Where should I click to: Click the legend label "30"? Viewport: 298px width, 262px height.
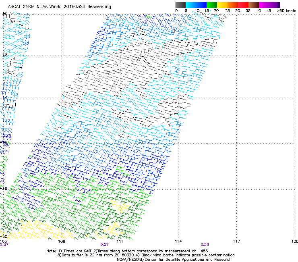click(238, 11)
